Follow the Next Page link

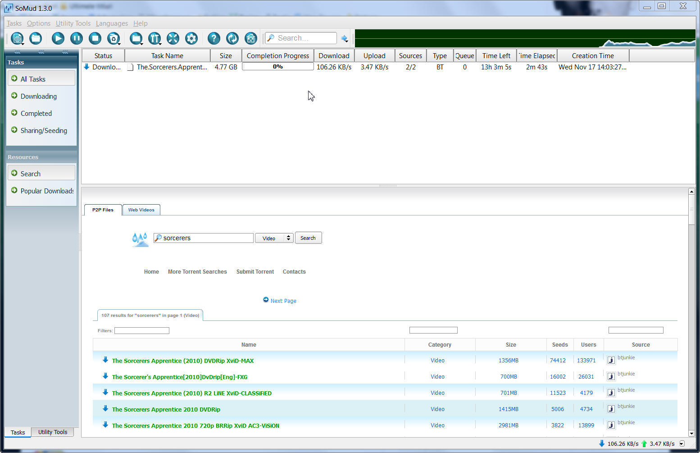click(x=283, y=301)
